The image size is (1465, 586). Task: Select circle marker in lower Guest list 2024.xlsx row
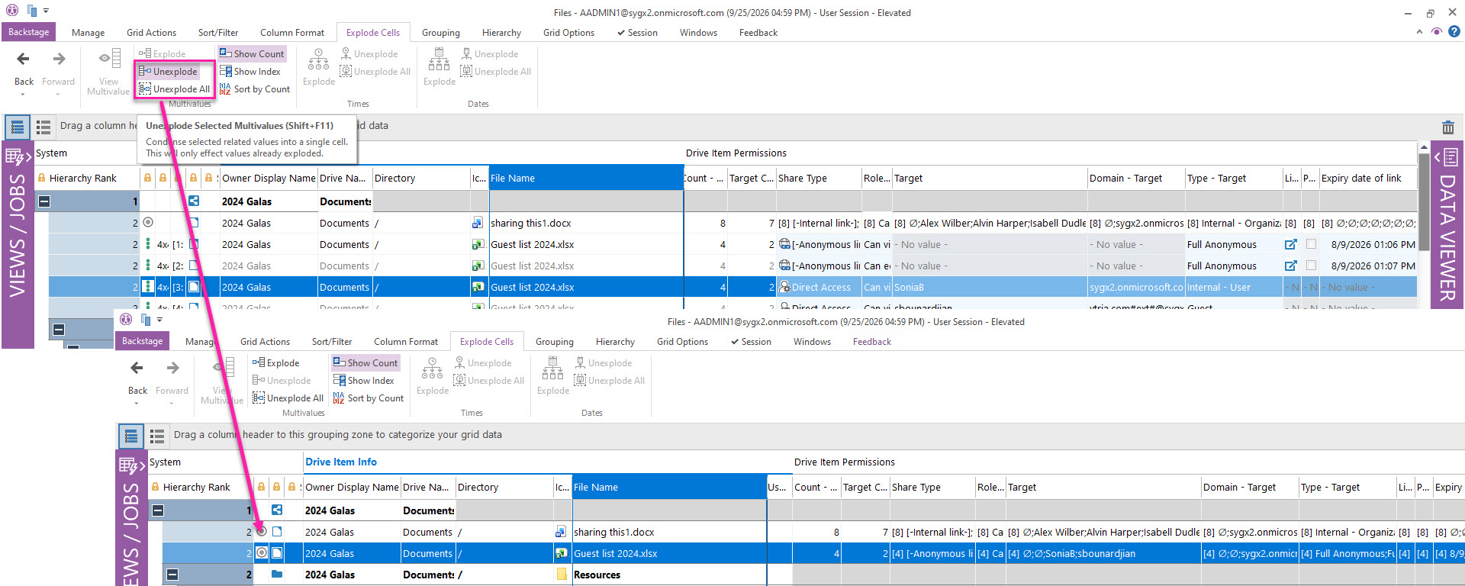[x=262, y=553]
